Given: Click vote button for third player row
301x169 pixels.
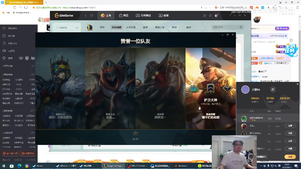Looking at the screenshot, I should pyautogui.click(x=290, y=133).
